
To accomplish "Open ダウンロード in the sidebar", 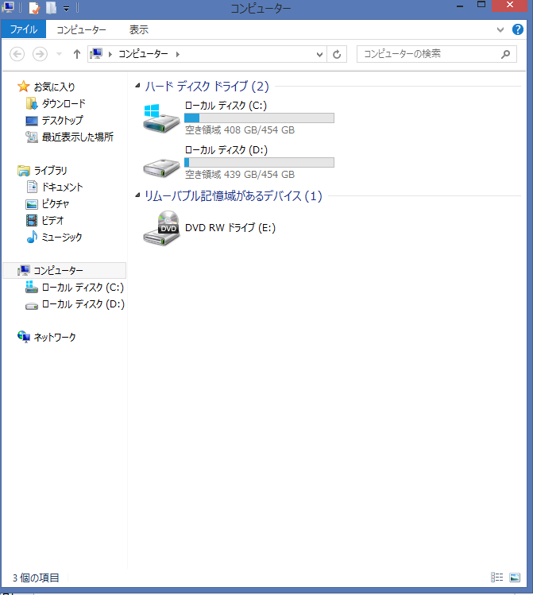I will point(64,103).
